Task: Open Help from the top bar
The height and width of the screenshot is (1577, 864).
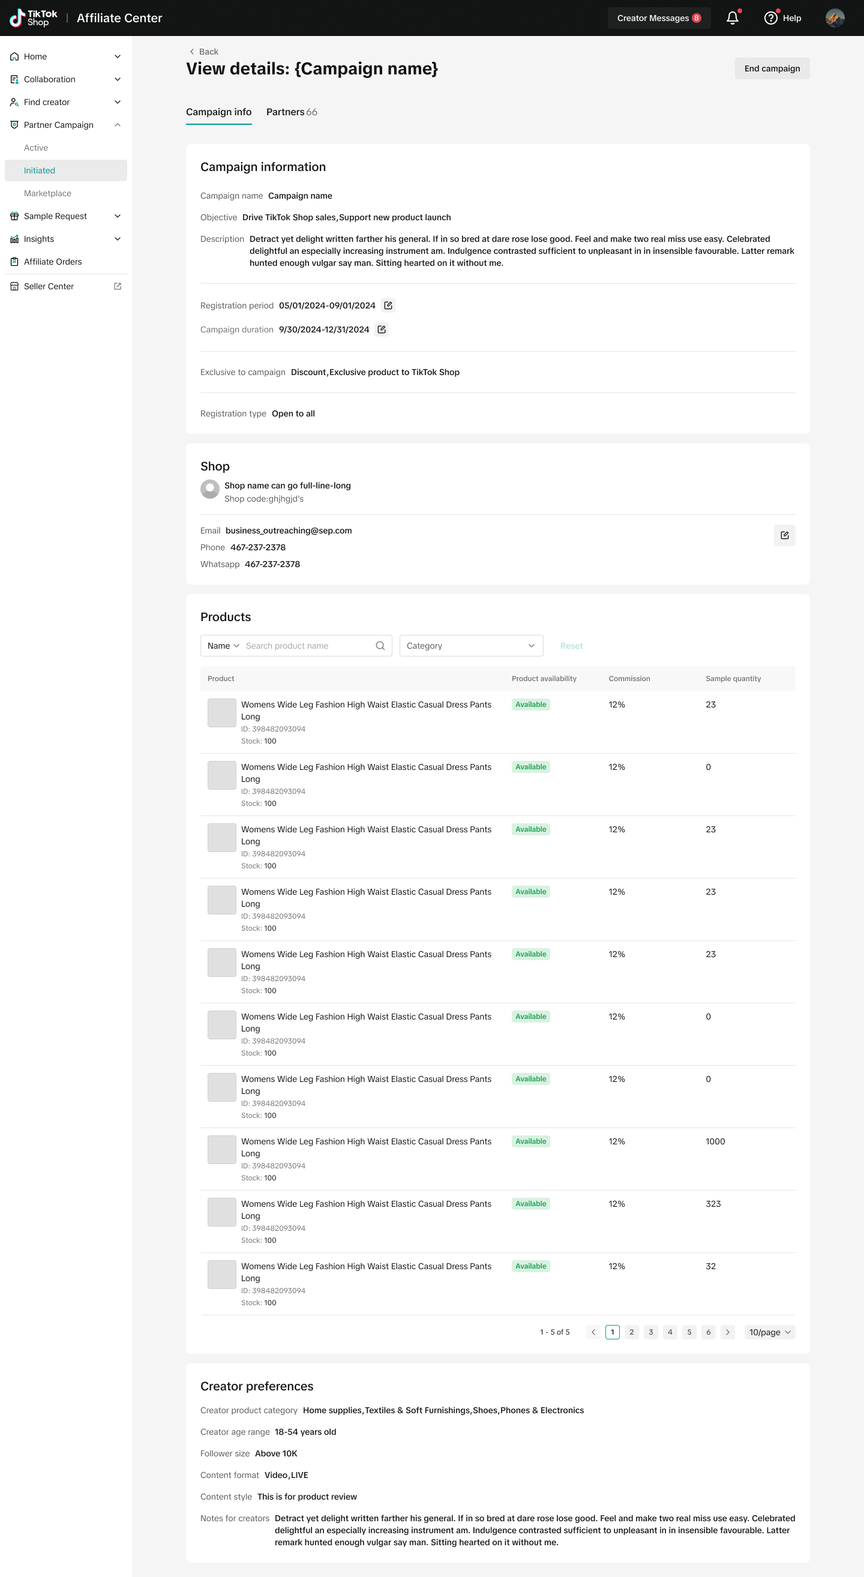Action: (x=782, y=19)
